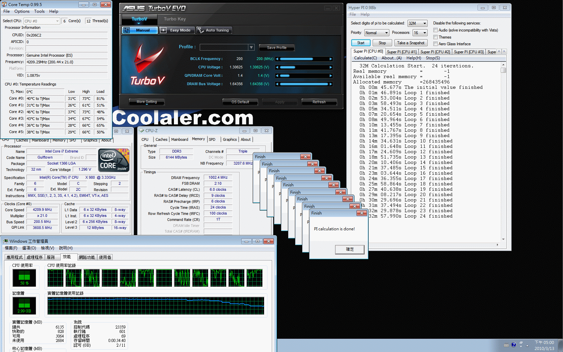Click Hyper PI log scroll-down arrow
This screenshot has height=352, width=563.
[503, 239]
